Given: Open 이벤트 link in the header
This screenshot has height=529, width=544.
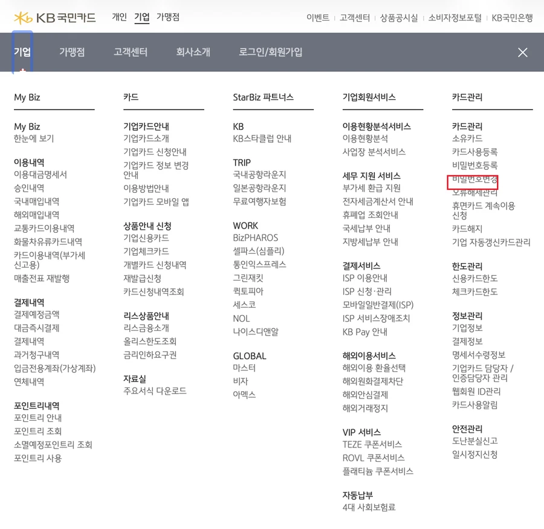Looking at the screenshot, I should click(318, 18).
